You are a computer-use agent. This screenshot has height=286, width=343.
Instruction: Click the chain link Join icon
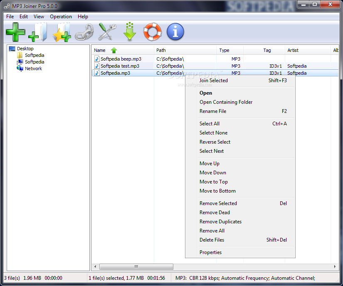click(x=84, y=32)
